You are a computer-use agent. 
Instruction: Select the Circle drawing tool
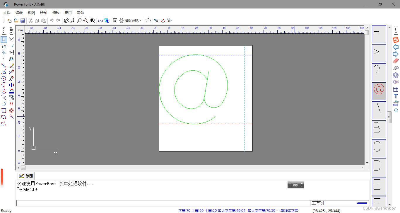coord(4,78)
